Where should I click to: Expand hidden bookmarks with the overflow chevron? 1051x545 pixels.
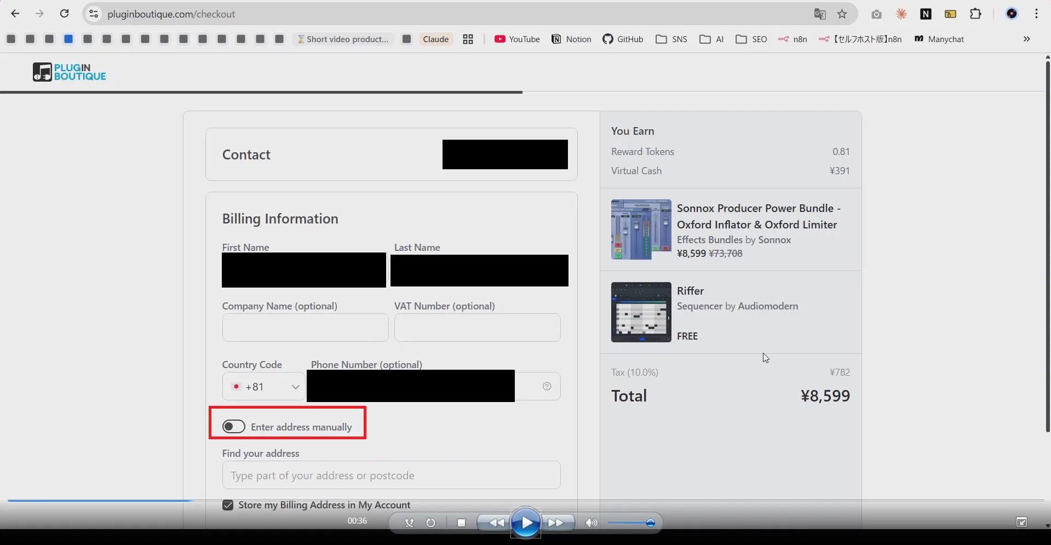(1027, 39)
